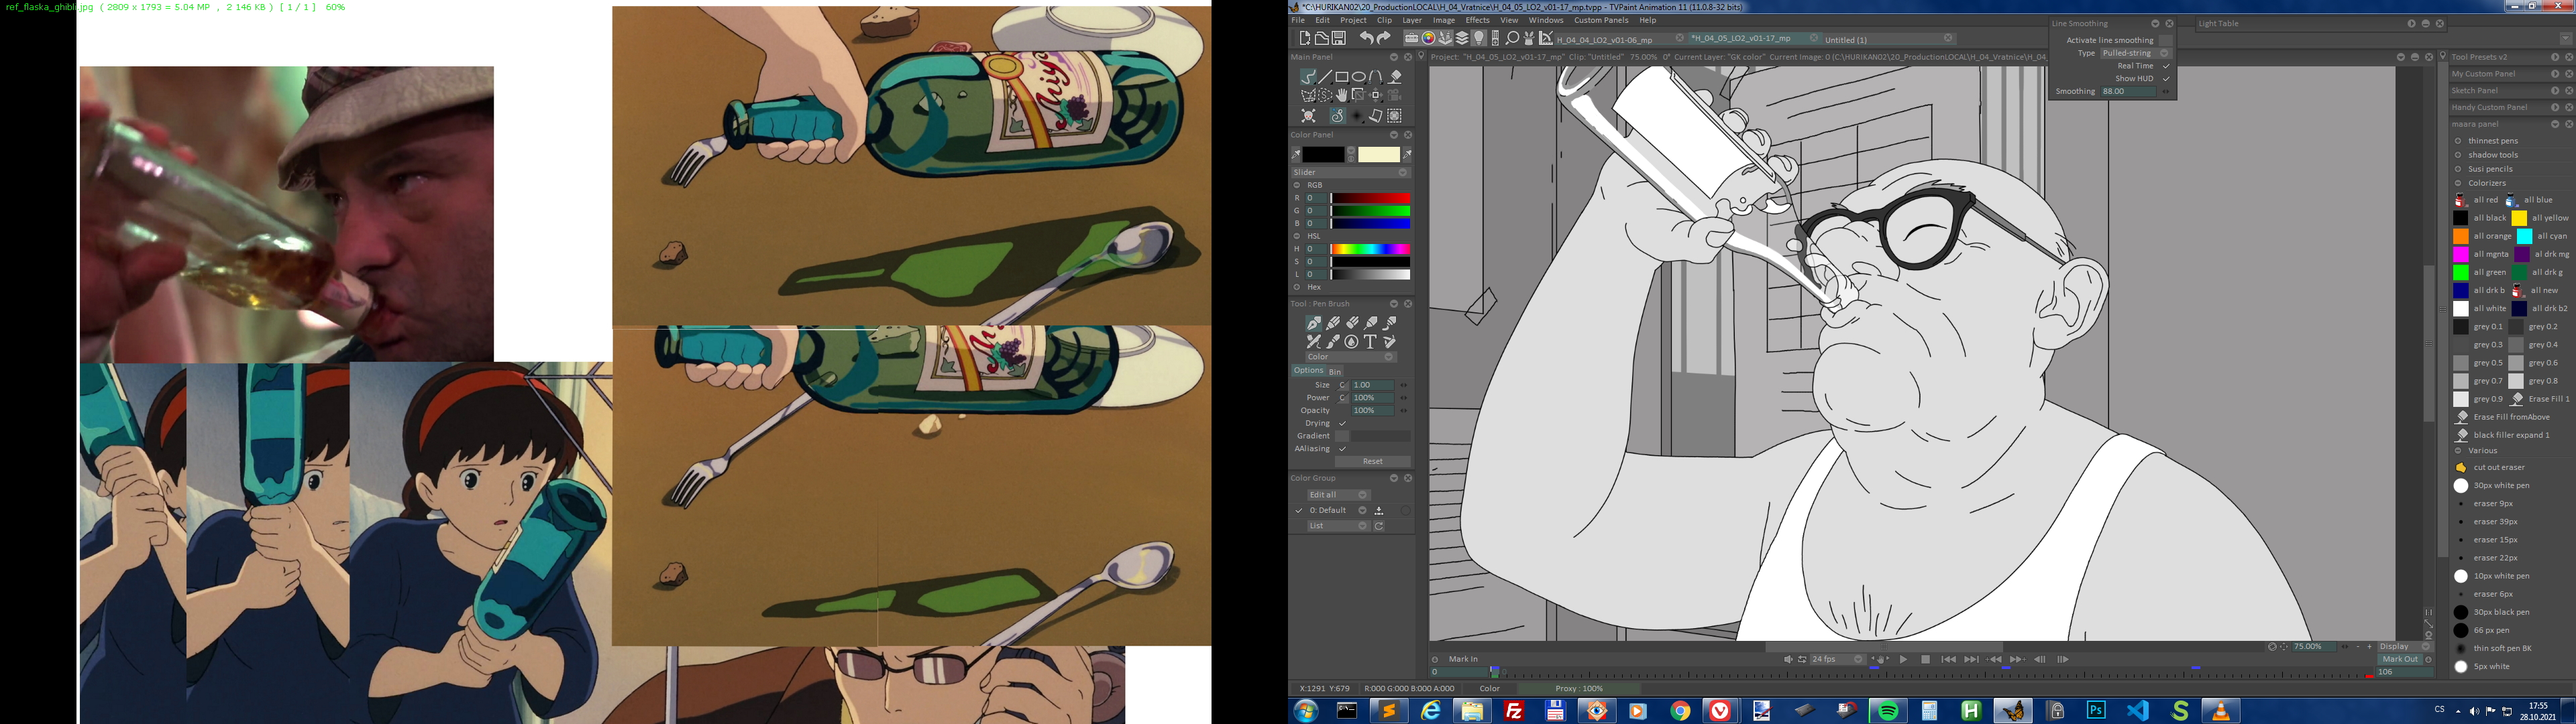
Task: Toggle the color wheel panel icon
Action: tap(1428, 38)
